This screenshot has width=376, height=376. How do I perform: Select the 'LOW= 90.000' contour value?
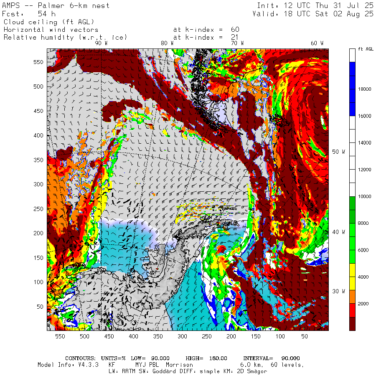coord(150,358)
